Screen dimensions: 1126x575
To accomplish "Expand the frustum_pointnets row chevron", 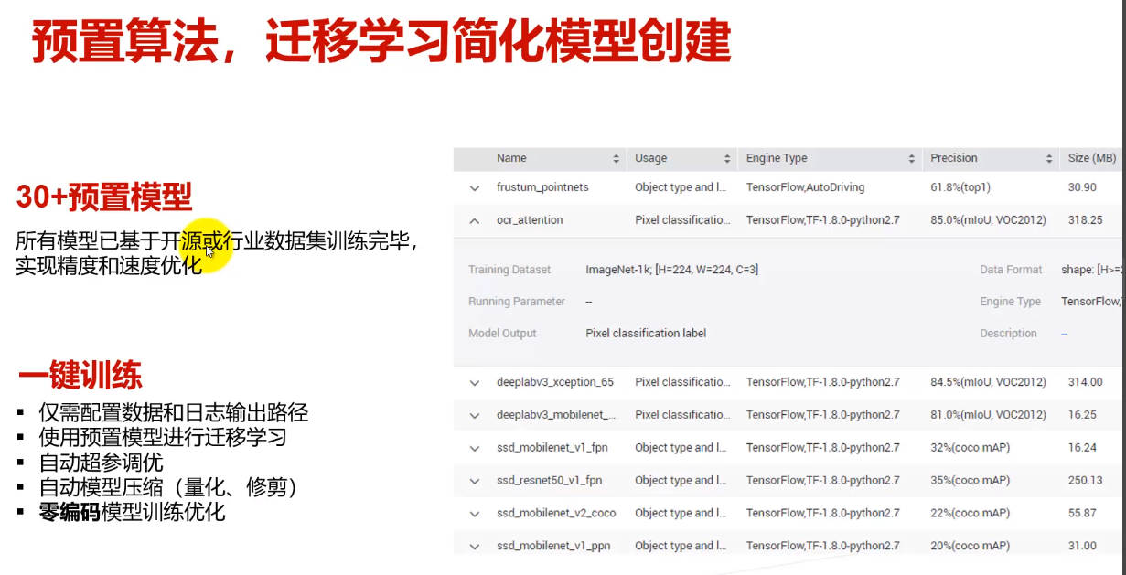I will coord(474,188).
